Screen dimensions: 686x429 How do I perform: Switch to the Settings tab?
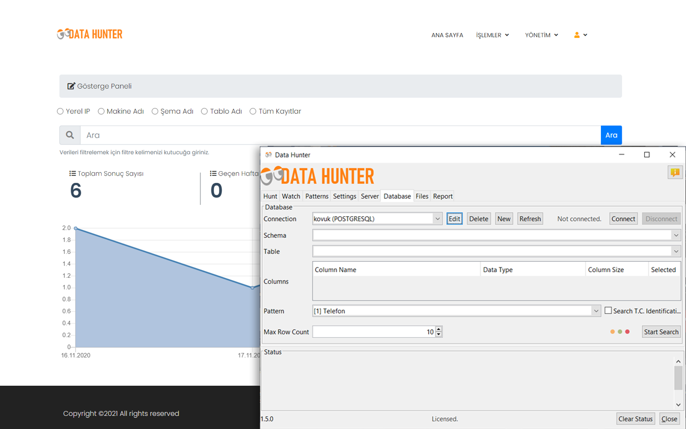click(x=344, y=196)
